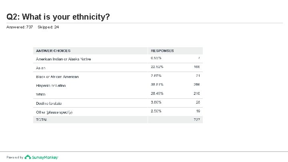This screenshot has width=288, height=162.
Task: Select the 'White' answer choice
Action: point(41,94)
